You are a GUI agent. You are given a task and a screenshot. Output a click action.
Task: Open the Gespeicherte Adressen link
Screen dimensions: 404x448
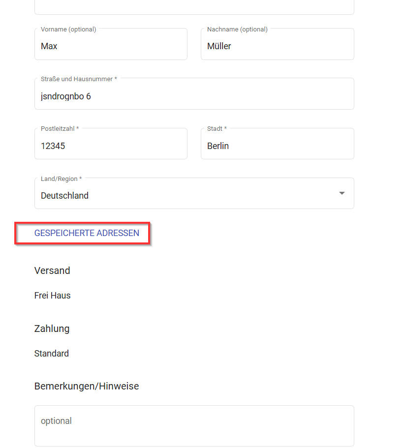click(x=87, y=233)
